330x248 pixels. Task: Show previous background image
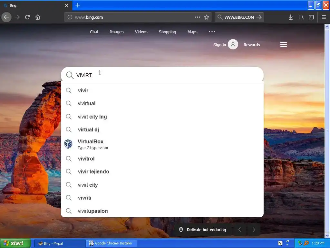pos(239,230)
